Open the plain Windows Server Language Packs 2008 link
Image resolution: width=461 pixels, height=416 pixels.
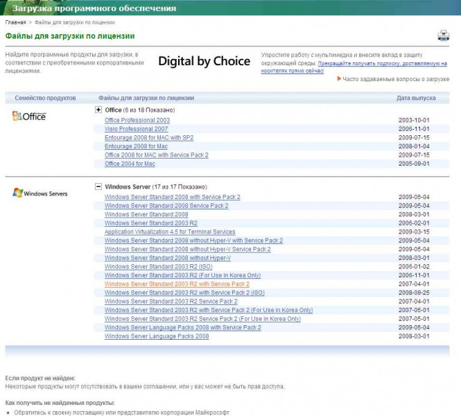pyautogui.click(x=157, y=336)
